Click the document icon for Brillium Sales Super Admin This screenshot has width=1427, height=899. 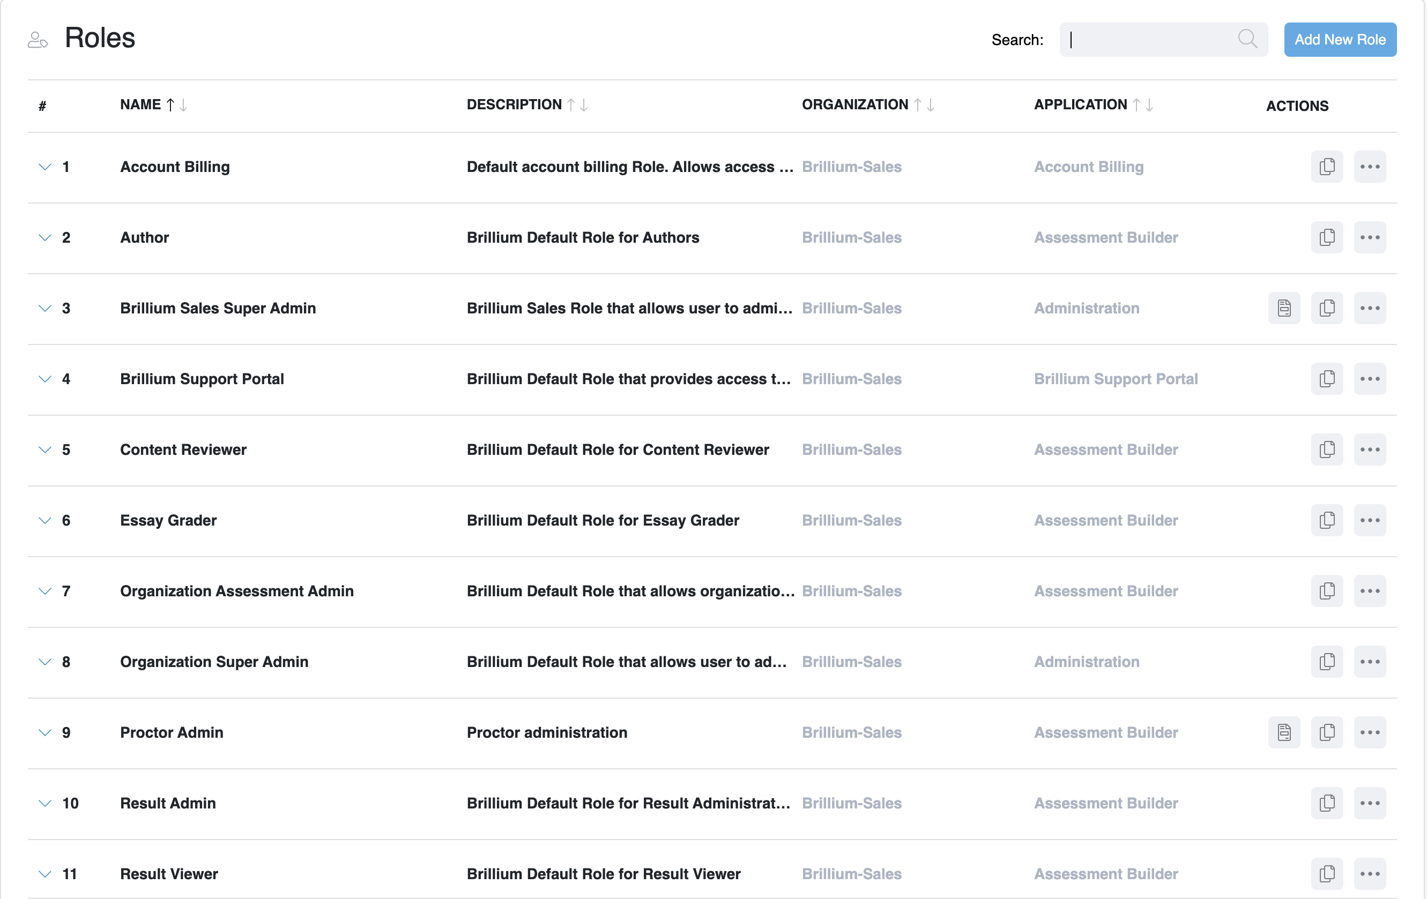1283,308
